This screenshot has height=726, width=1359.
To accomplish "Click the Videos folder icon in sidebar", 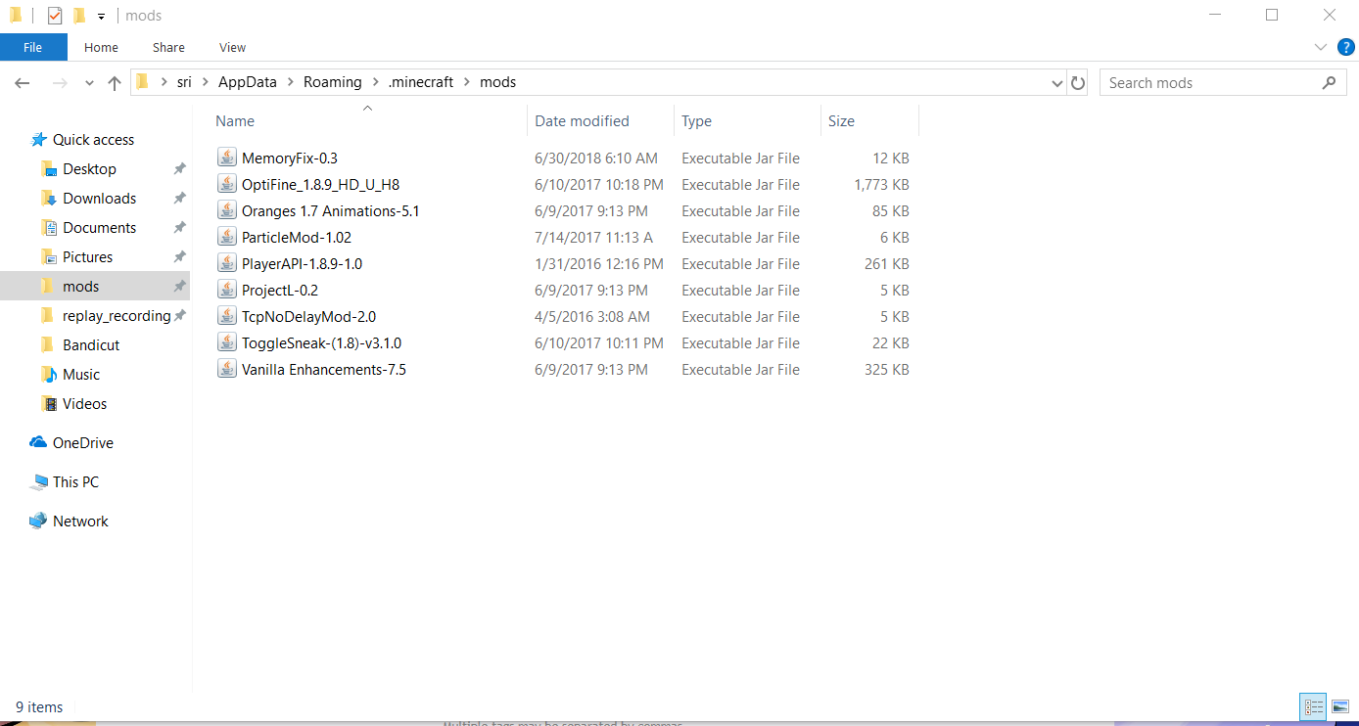I will click(49, 404).
